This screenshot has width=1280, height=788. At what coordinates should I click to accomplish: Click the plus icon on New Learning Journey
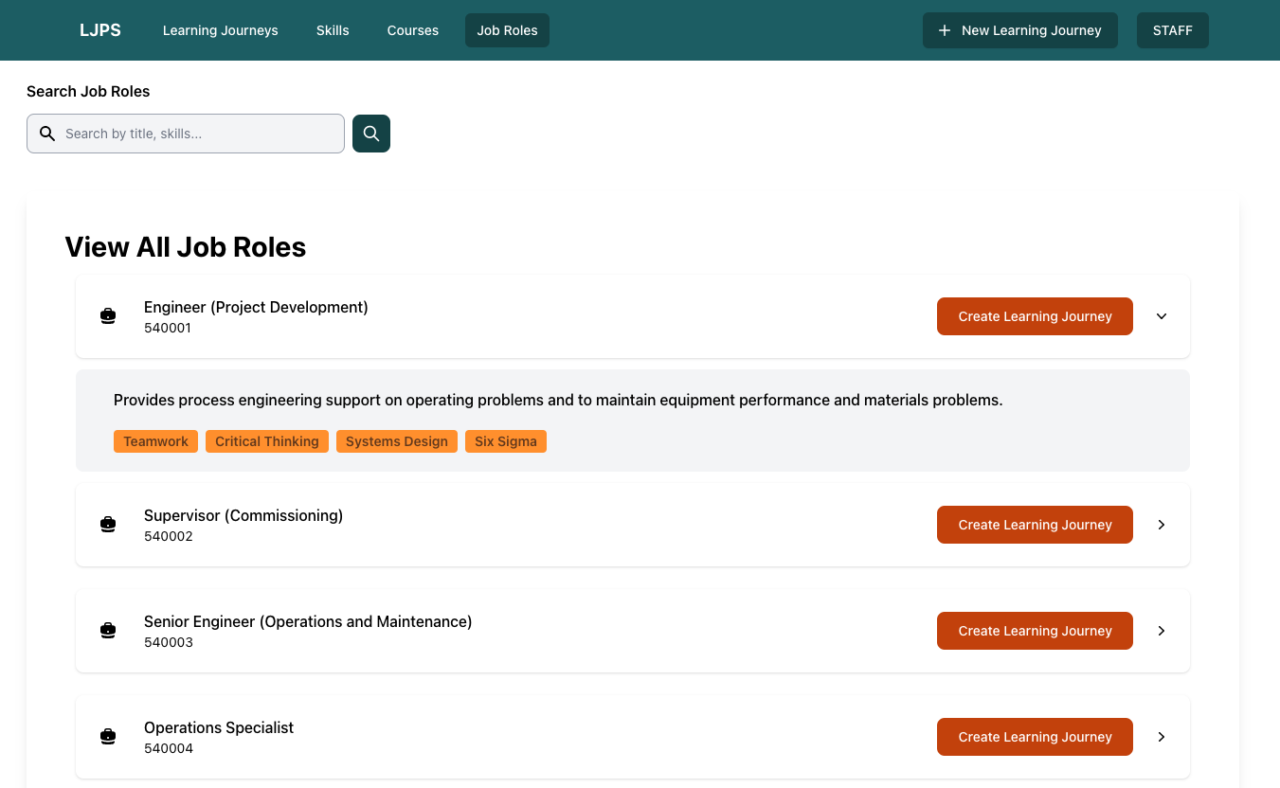(944, 30)
